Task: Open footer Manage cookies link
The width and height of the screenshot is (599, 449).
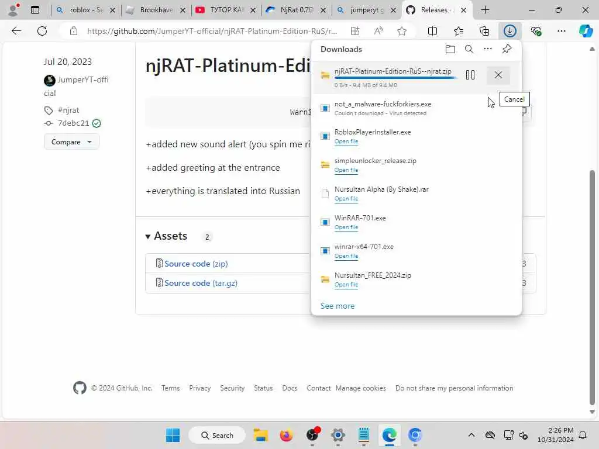Action: pyautogui.click(x=360, y=388)
